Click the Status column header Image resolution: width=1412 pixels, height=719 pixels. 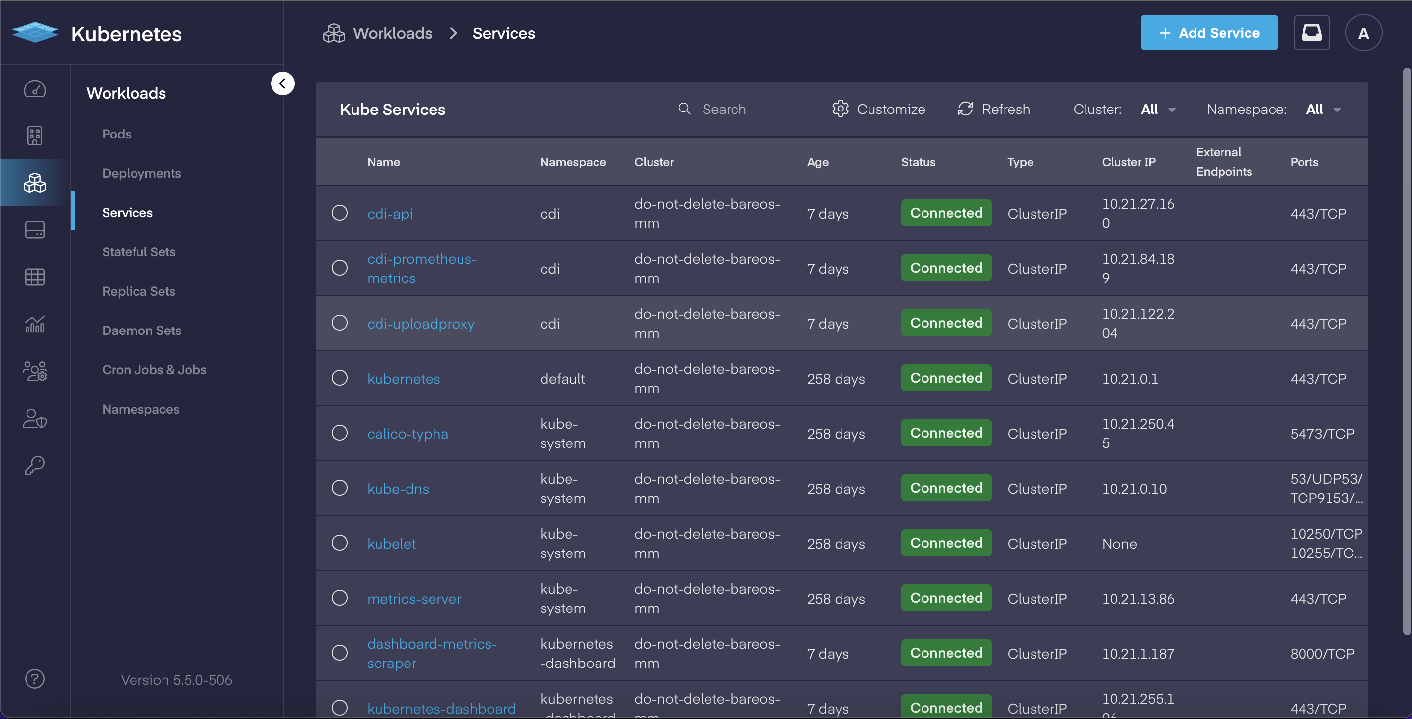pyautogui.click(x=918, y=162)
